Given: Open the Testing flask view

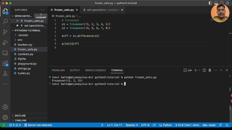Looking at the screenshot, I should click(x=5, y=74).
